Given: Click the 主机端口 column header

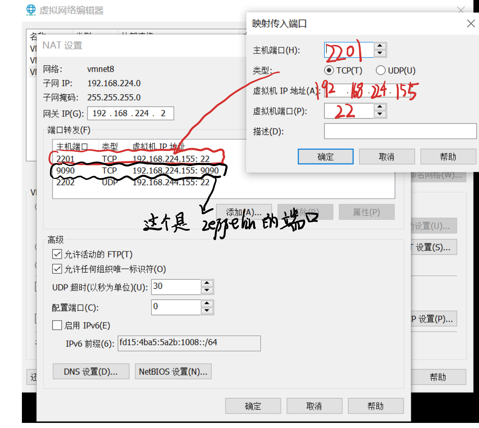Looking at the screenshot, I should (x=76, y=146).
